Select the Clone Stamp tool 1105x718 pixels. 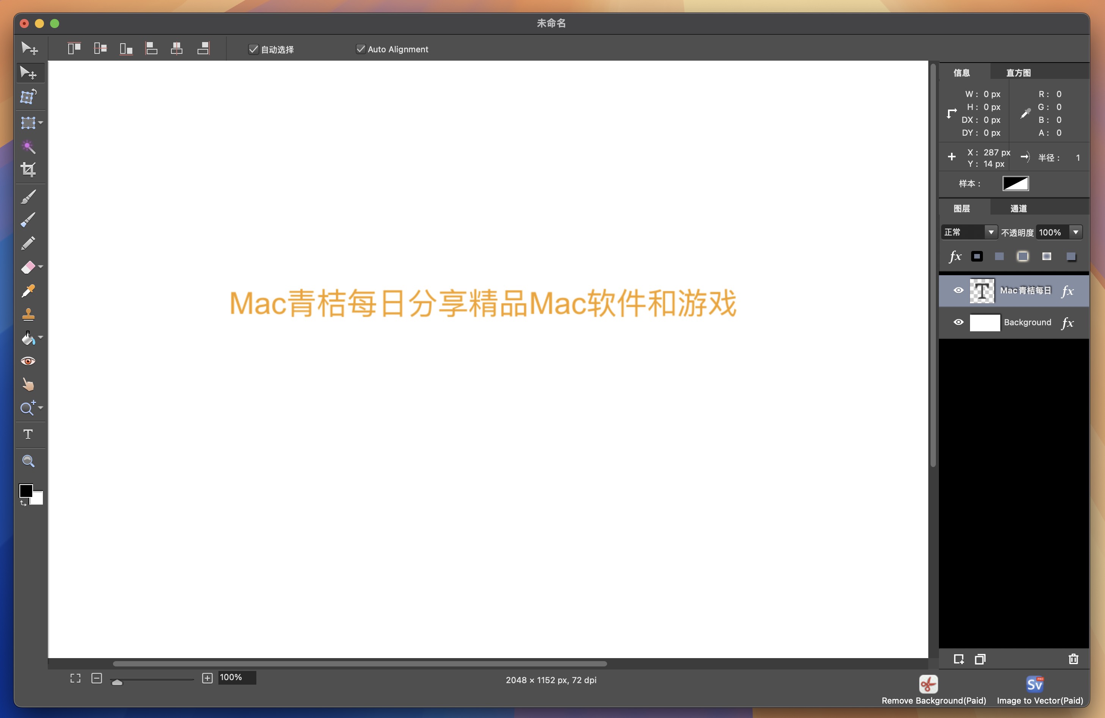tap(28, 315)
